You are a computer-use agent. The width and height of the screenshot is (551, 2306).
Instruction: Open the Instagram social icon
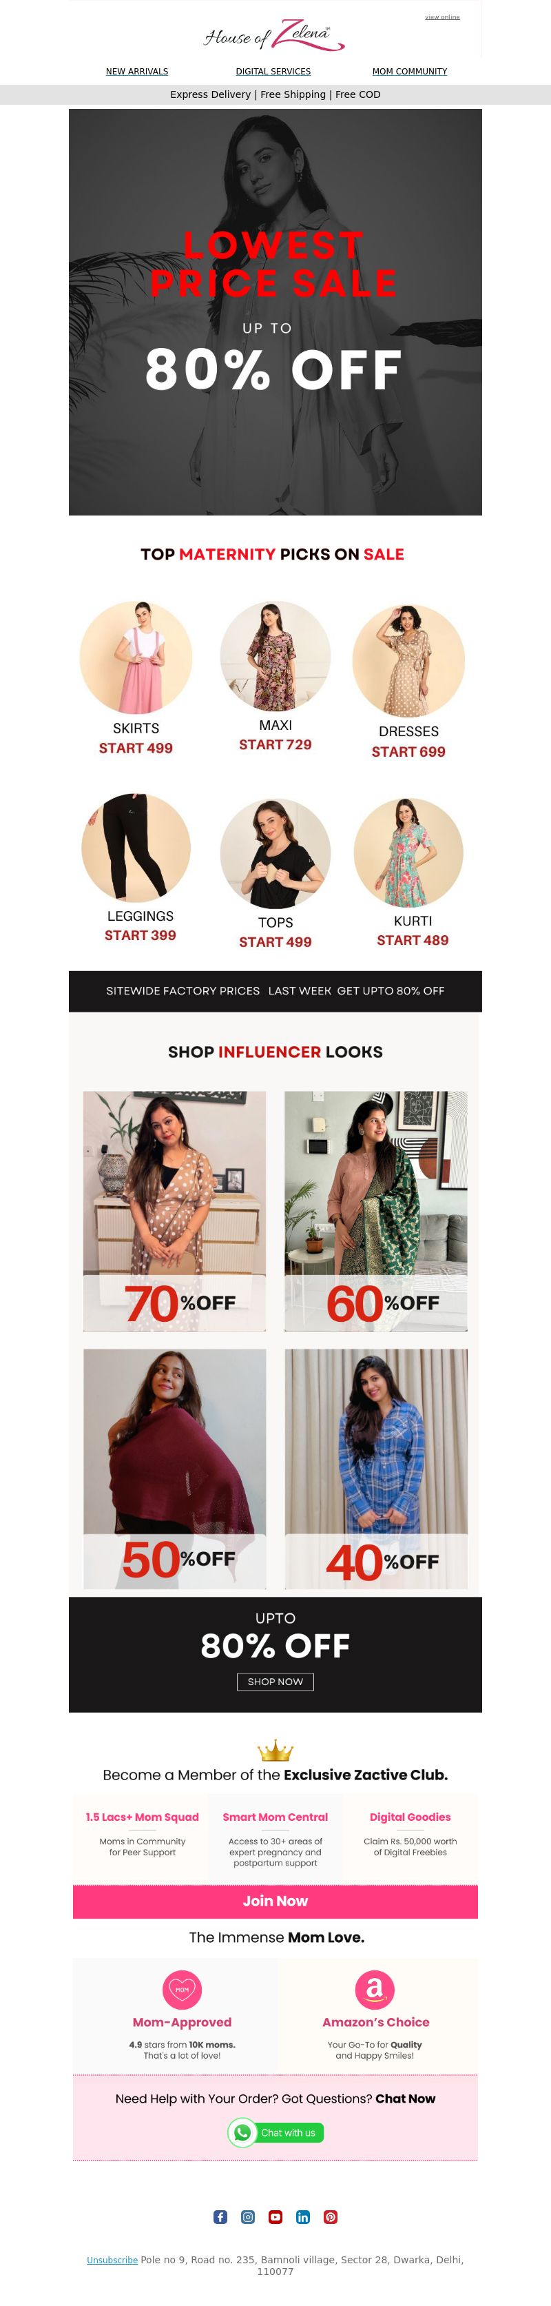[x=248, y=2216]
